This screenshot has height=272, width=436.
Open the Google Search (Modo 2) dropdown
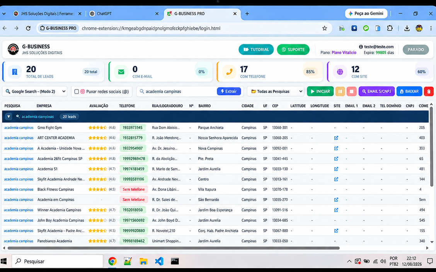coord(35,91)
